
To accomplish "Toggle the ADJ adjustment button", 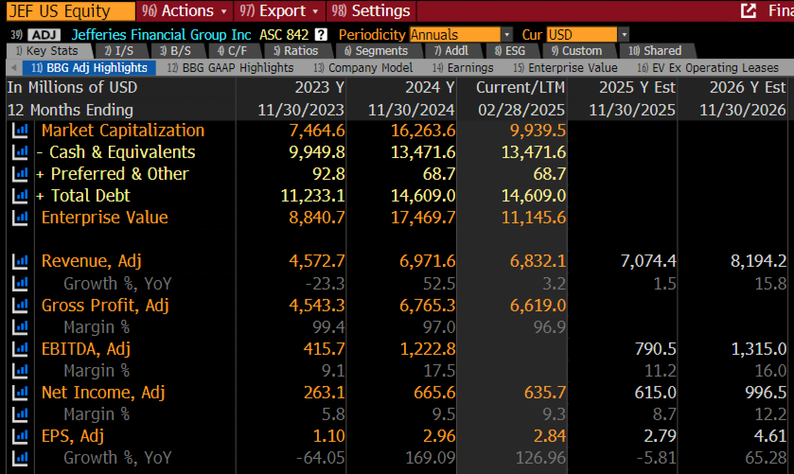I will point(44,35).
